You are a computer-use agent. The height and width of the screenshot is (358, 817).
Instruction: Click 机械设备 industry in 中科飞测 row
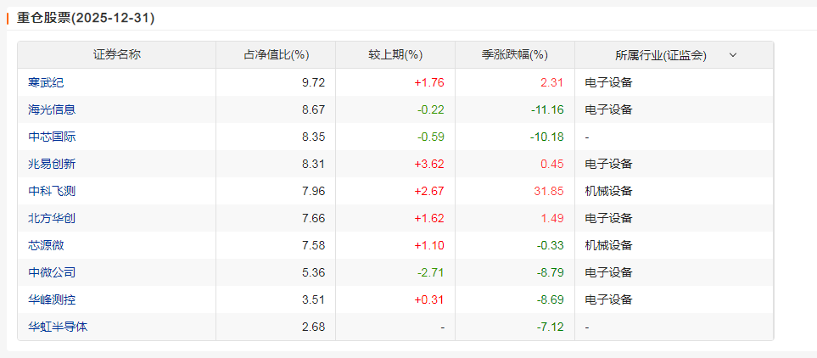[x=608, y=191]
